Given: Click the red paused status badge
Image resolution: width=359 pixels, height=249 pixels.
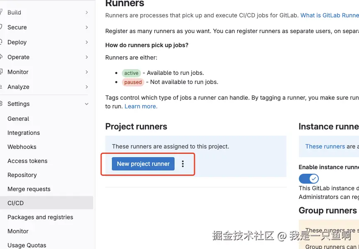Looking at the screenshot, I should tap(133, 82).
